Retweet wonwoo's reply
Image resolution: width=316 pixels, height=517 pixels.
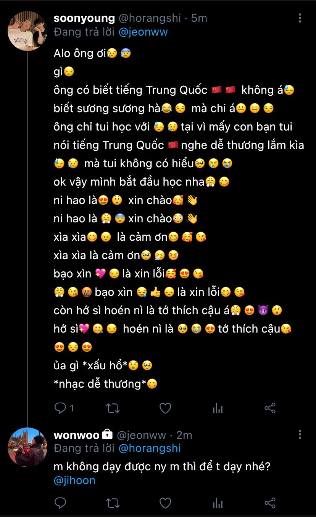point(113,503)
